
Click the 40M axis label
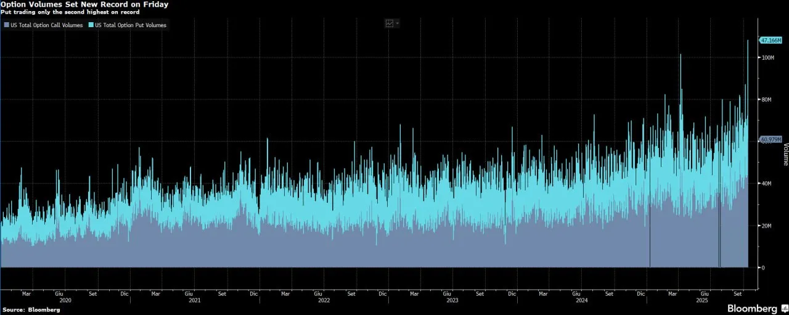767,184
